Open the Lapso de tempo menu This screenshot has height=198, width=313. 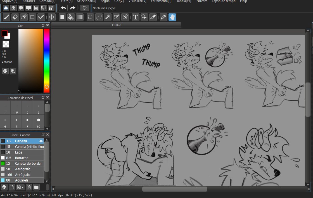pos(224,1)
